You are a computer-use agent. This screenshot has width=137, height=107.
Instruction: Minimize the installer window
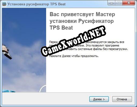coord(112,3)
